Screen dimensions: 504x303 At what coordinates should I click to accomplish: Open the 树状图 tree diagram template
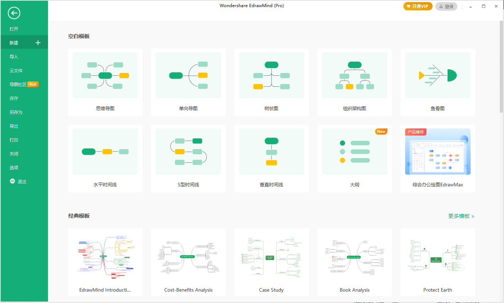coord(271,83)
